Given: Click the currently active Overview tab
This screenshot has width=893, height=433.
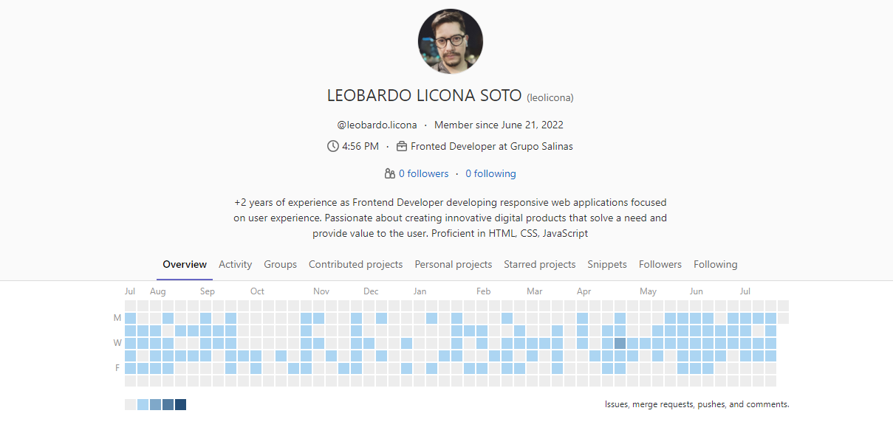Looking at the screenshot, I should coord(184,264).
